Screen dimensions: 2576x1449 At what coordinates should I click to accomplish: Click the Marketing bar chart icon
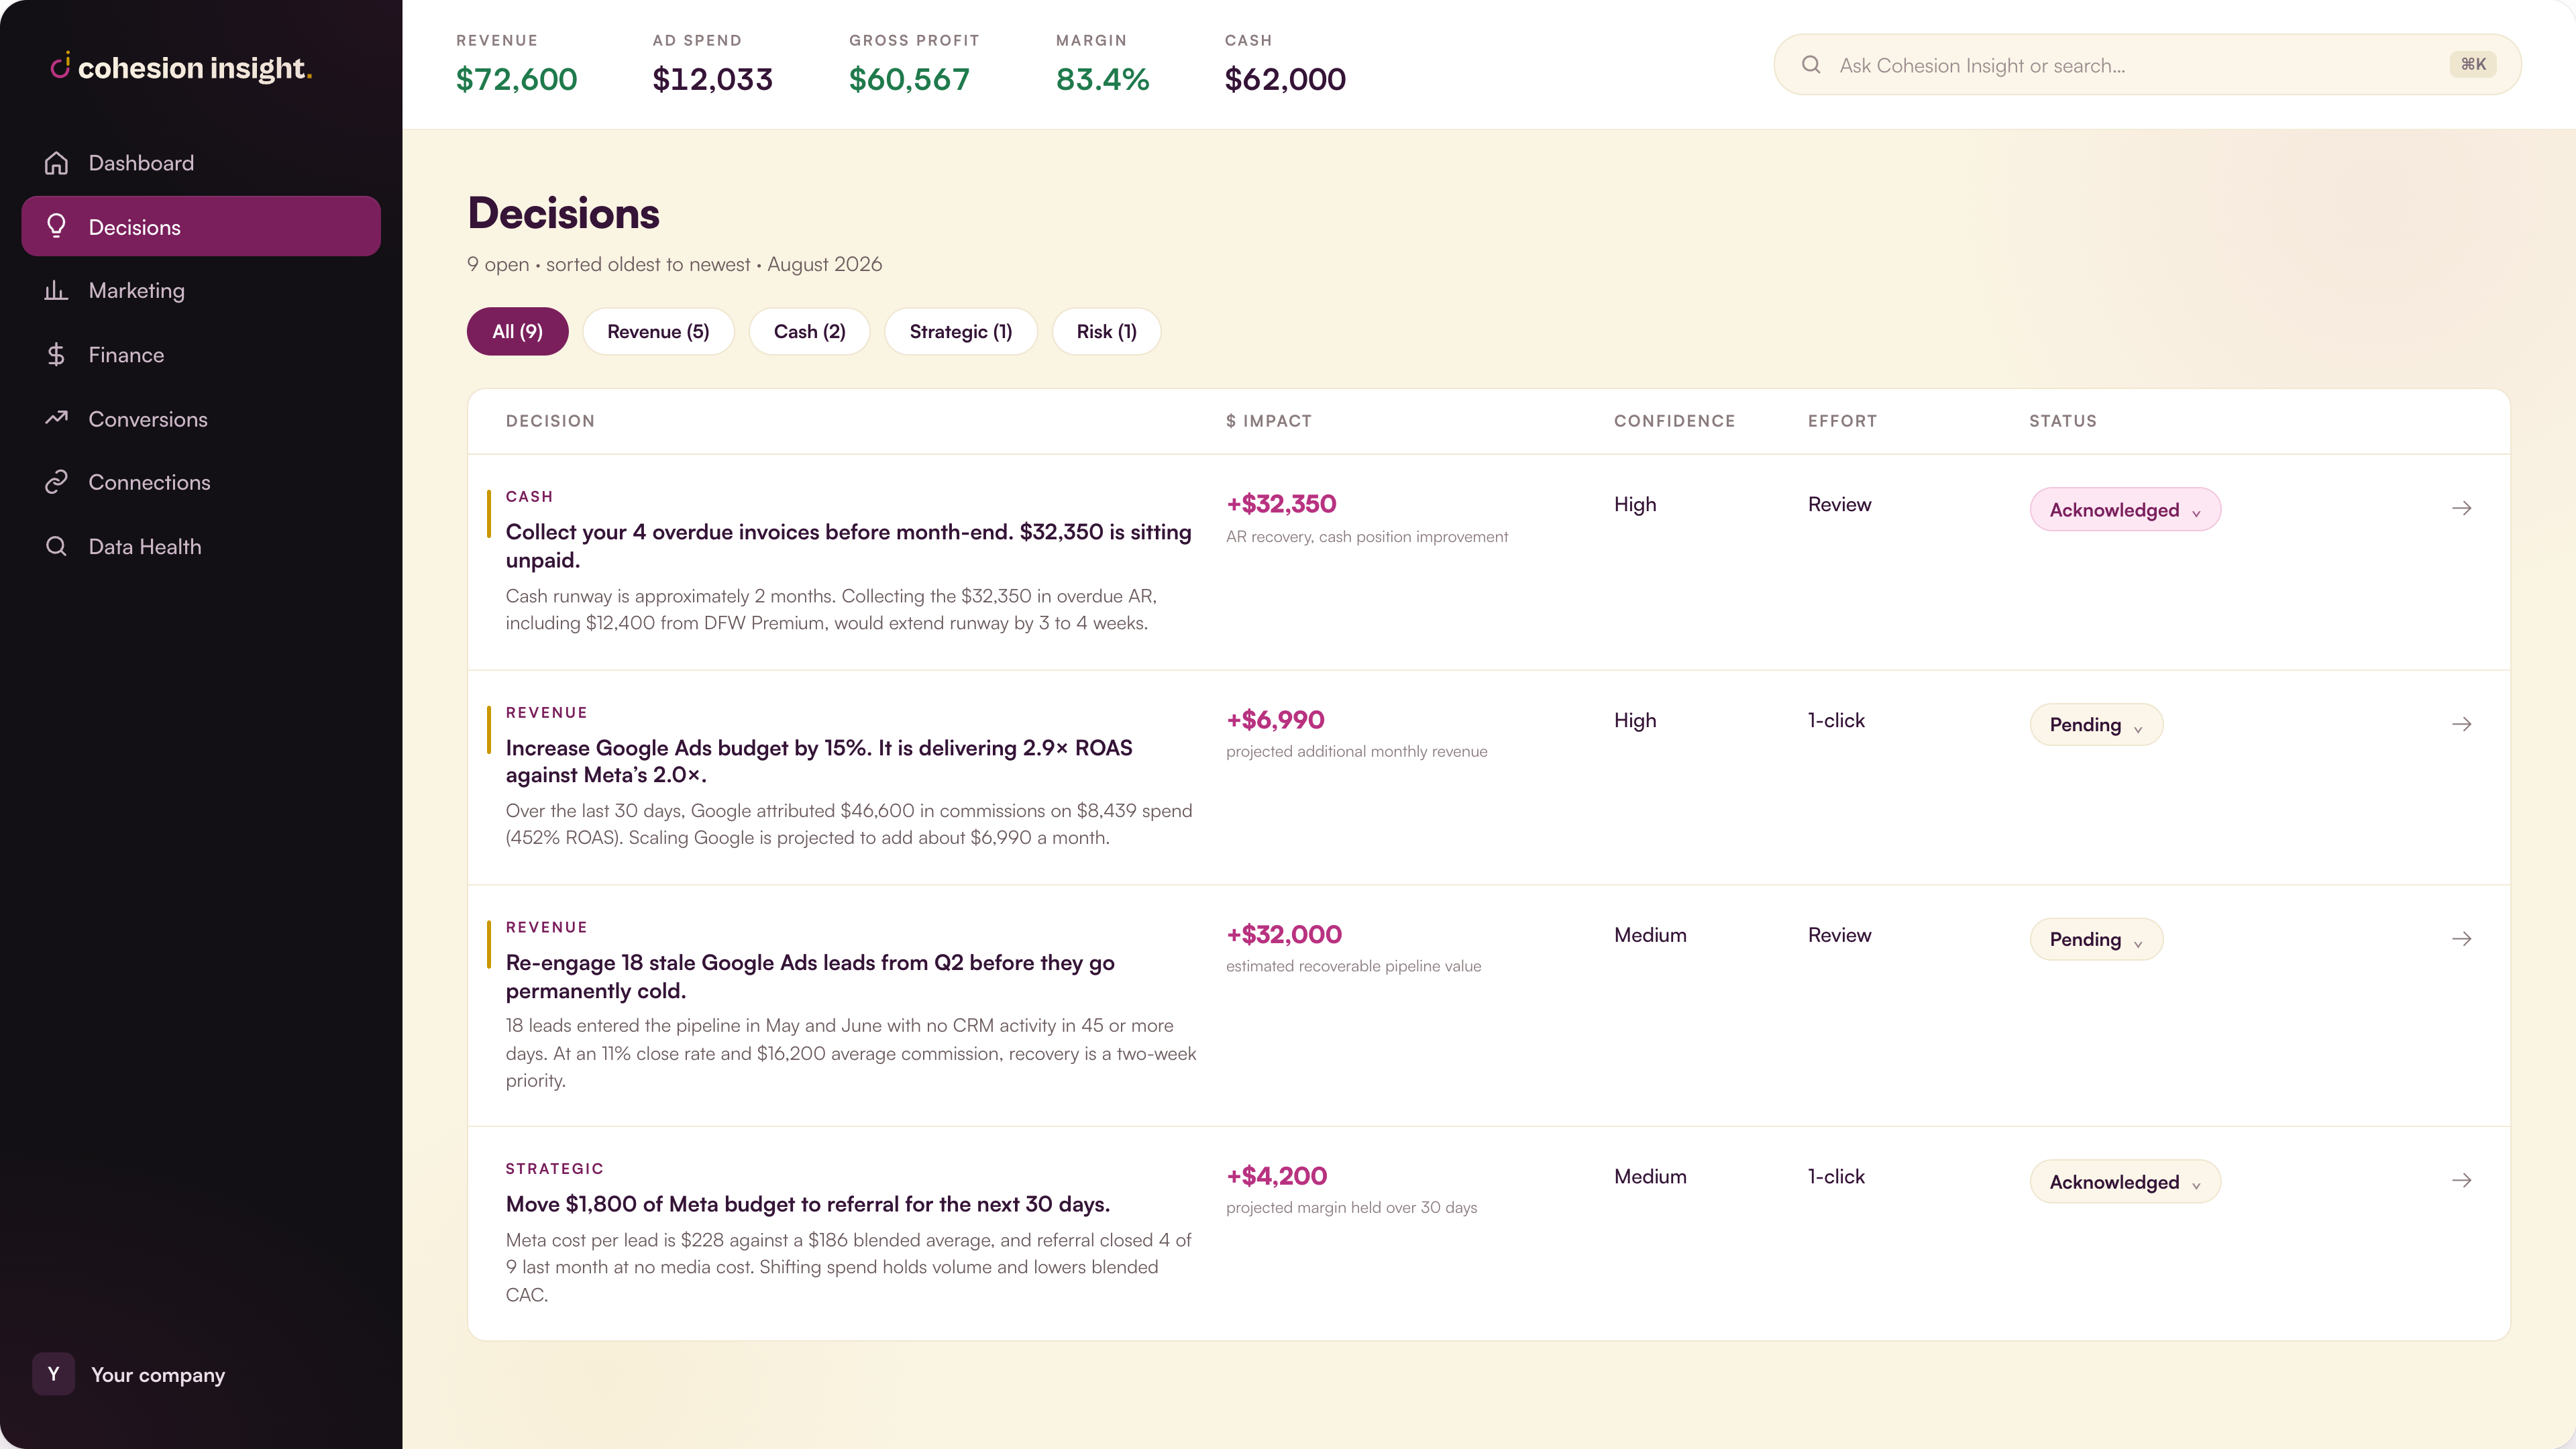pyautogui.click(x=56, y=290)
